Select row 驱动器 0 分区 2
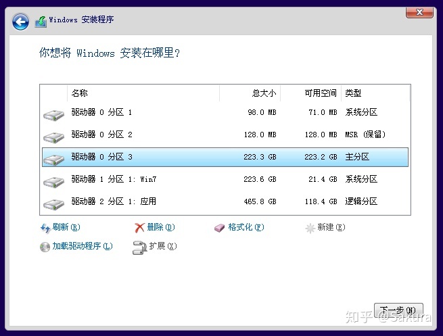The width and height of the screenshot is (443, 336). (x=225, y=135)
